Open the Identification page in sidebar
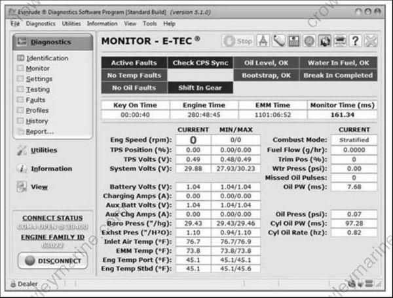 [47, 58]
